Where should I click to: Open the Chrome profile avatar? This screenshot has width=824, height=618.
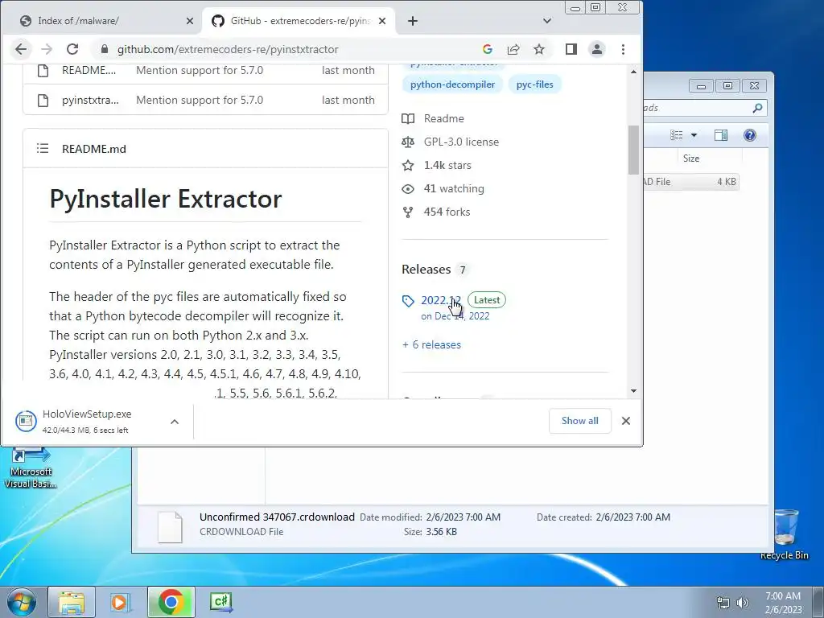[597, 49]
